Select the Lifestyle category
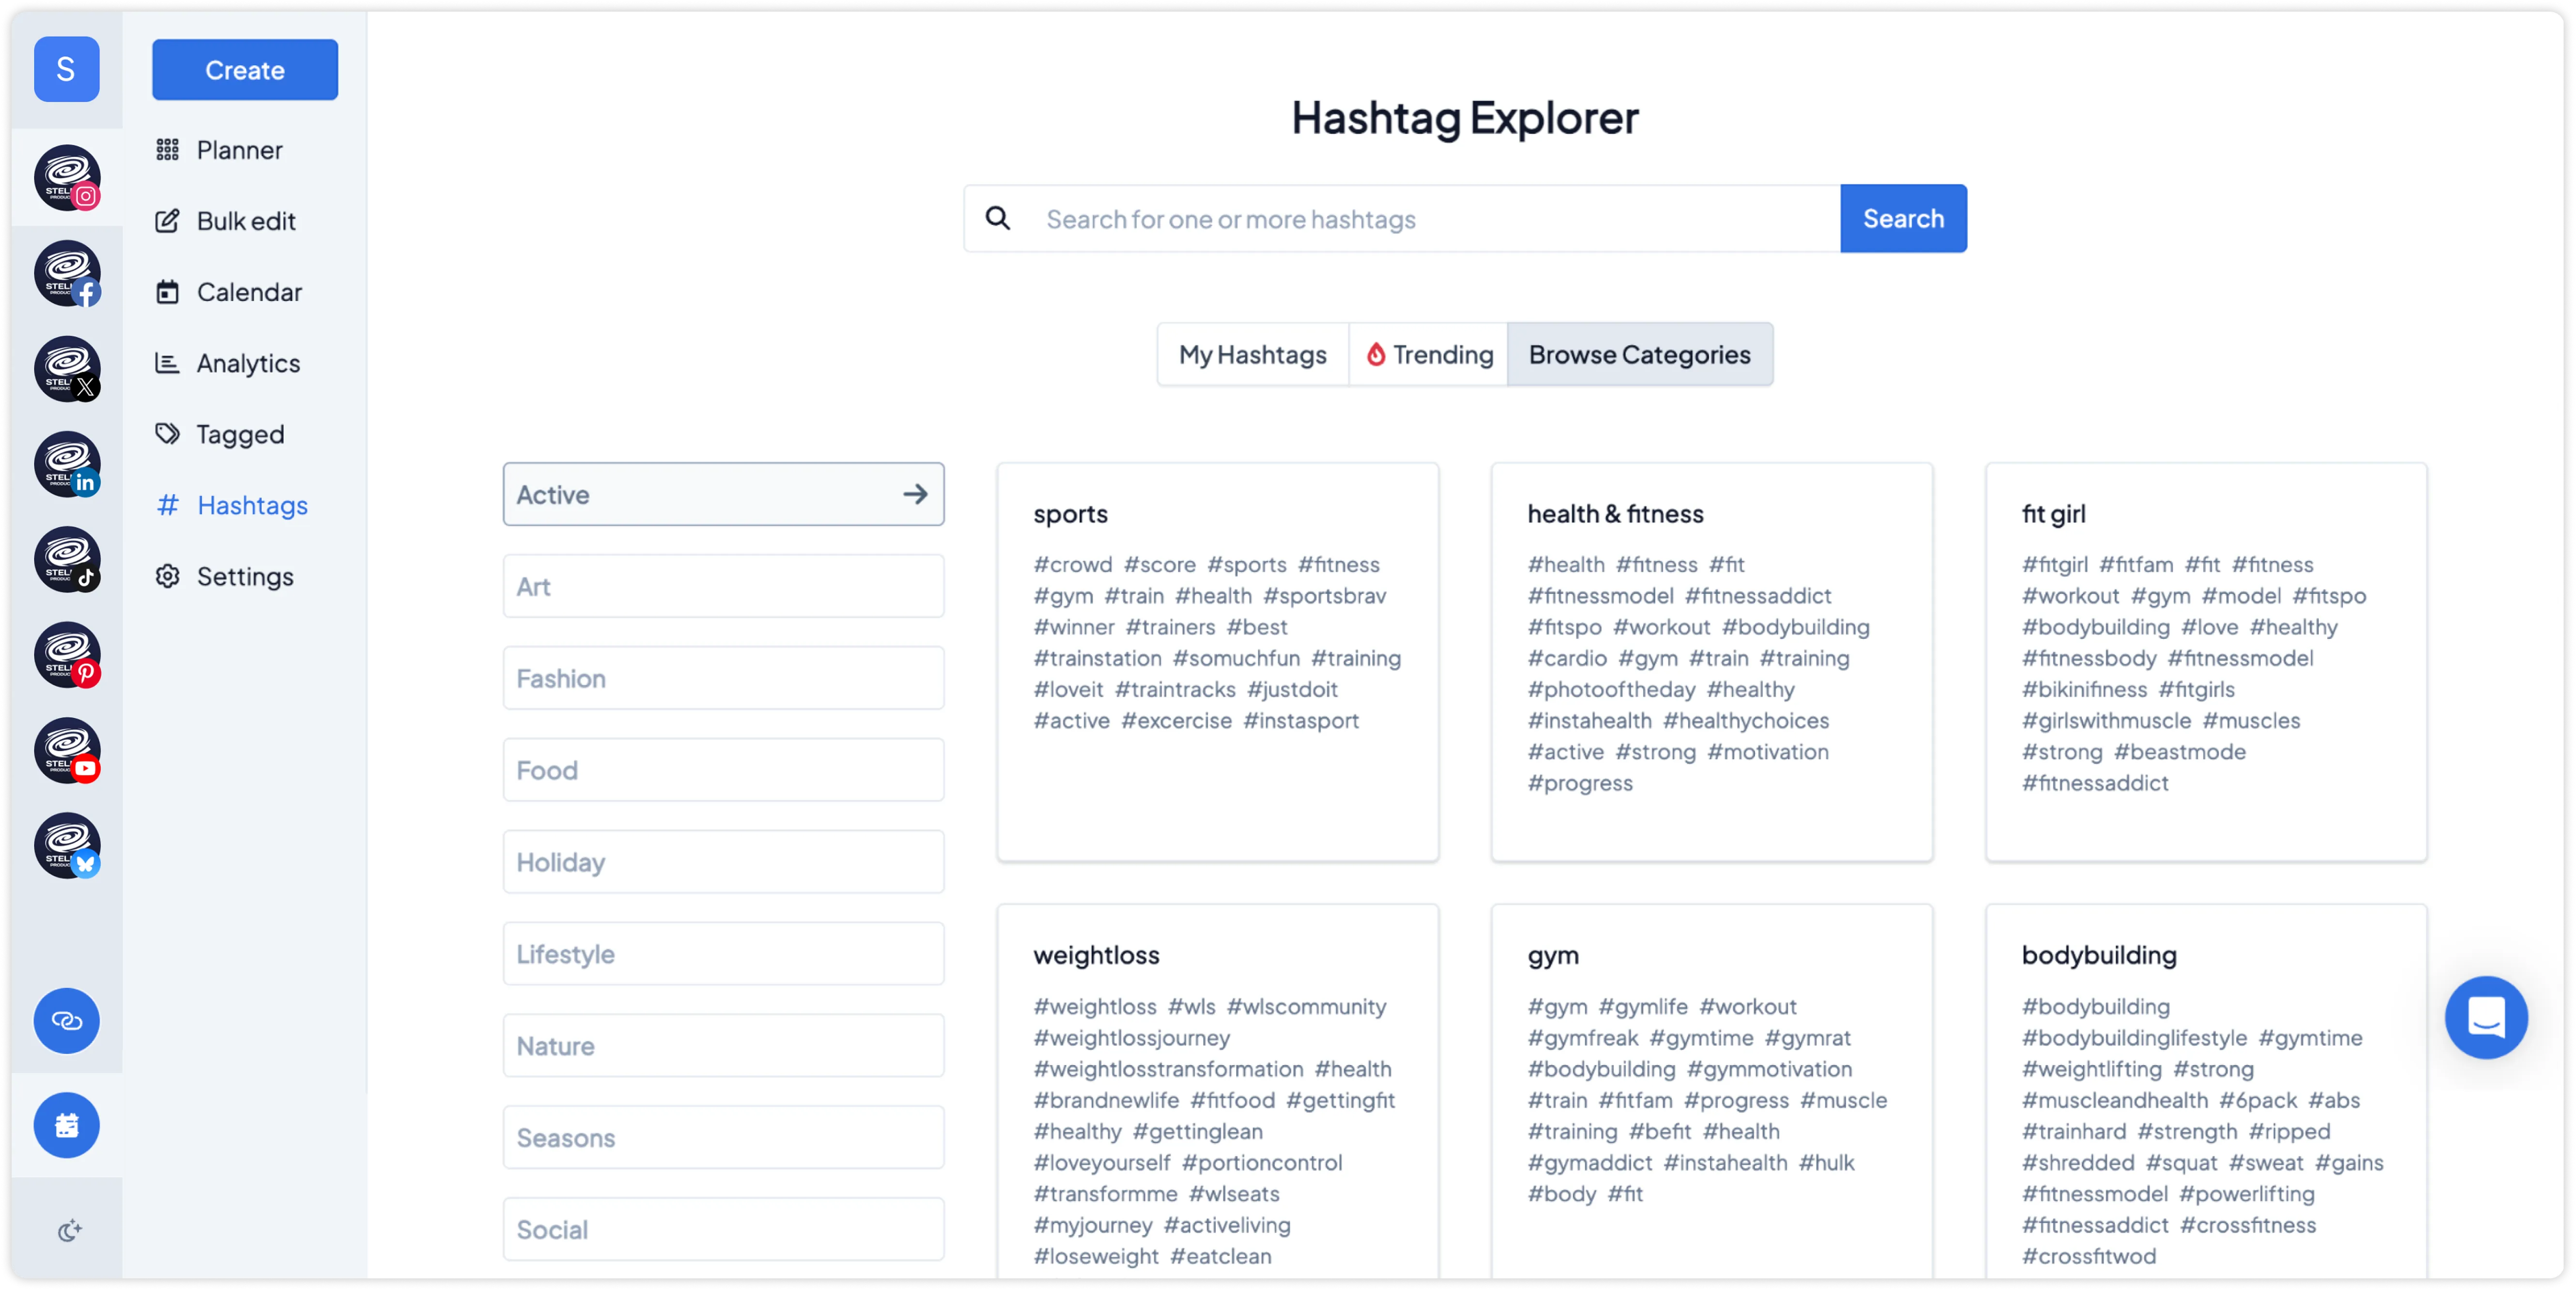 pyautogui.click(x=723, y=954)
